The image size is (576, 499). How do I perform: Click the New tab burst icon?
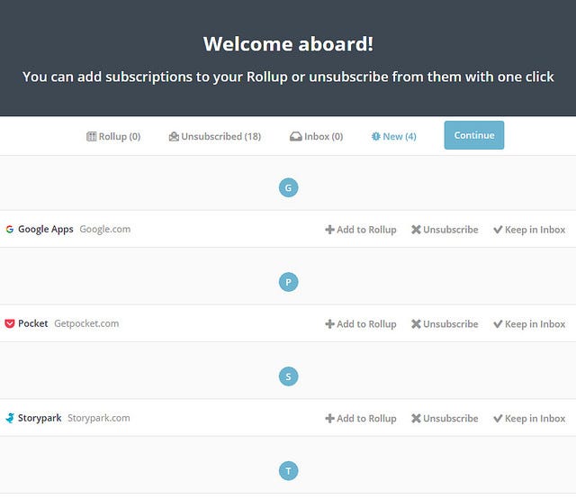click(x=376, y=136)
